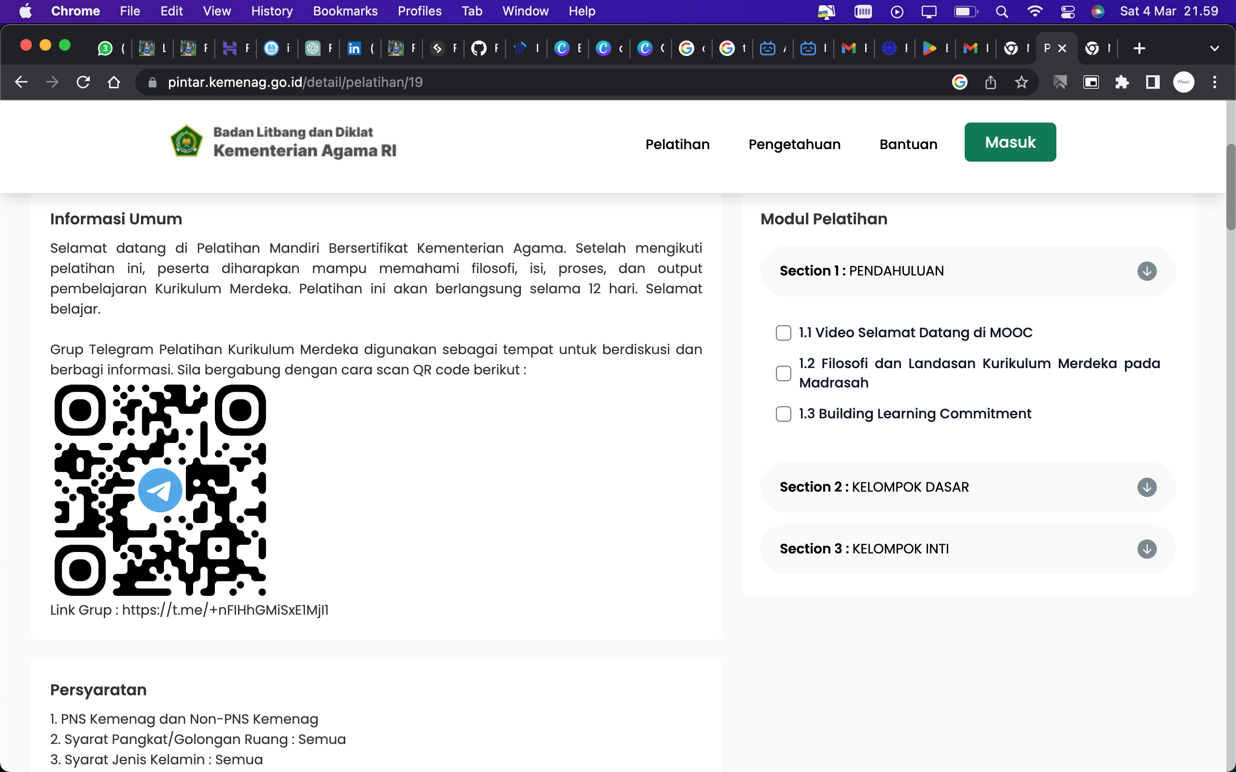Toggle the side panel icon

coord(1152,82)
